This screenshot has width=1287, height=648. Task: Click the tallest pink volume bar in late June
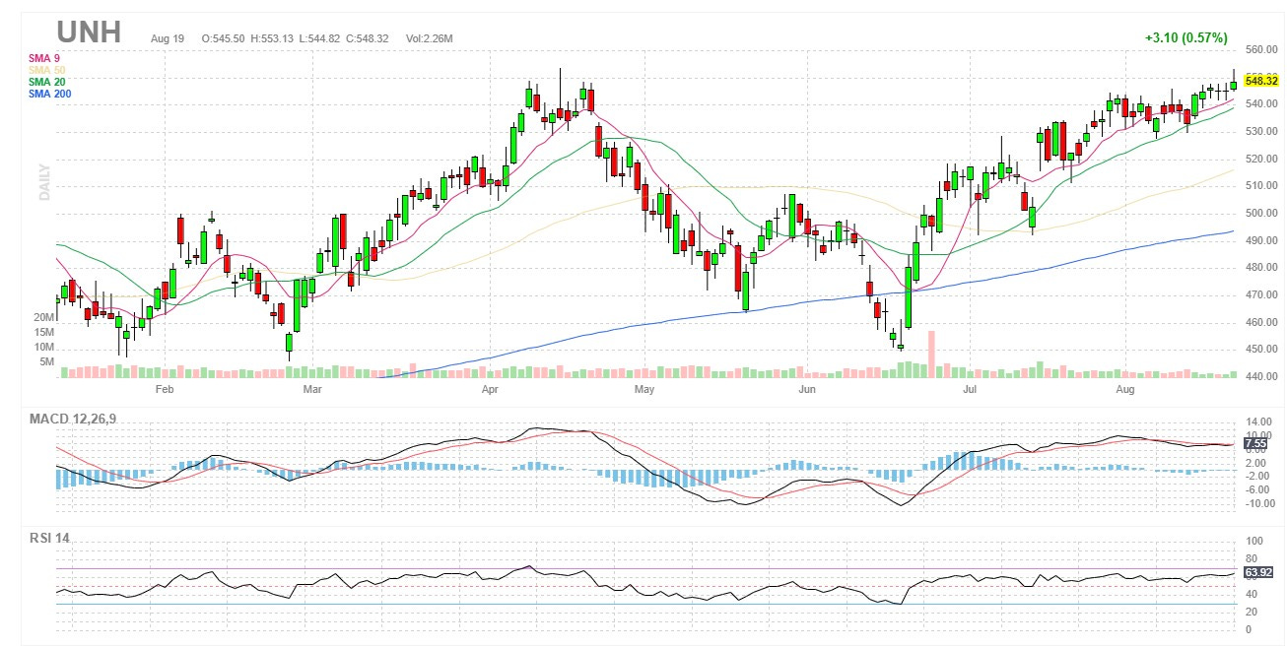[x=931, y=355]
